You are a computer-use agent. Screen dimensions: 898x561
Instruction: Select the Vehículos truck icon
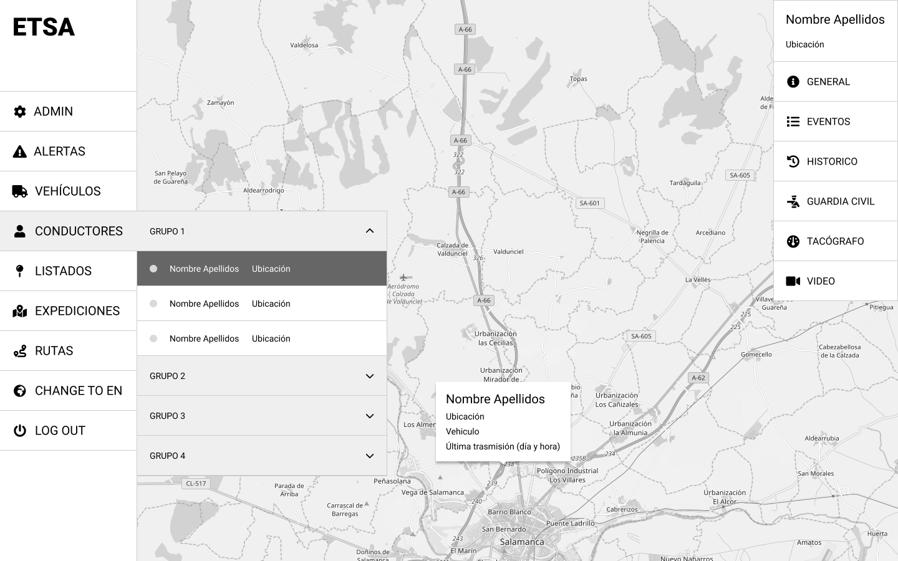20,191
